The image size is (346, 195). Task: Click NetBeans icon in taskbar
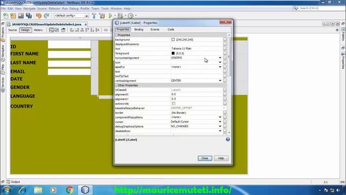(85, 190)
